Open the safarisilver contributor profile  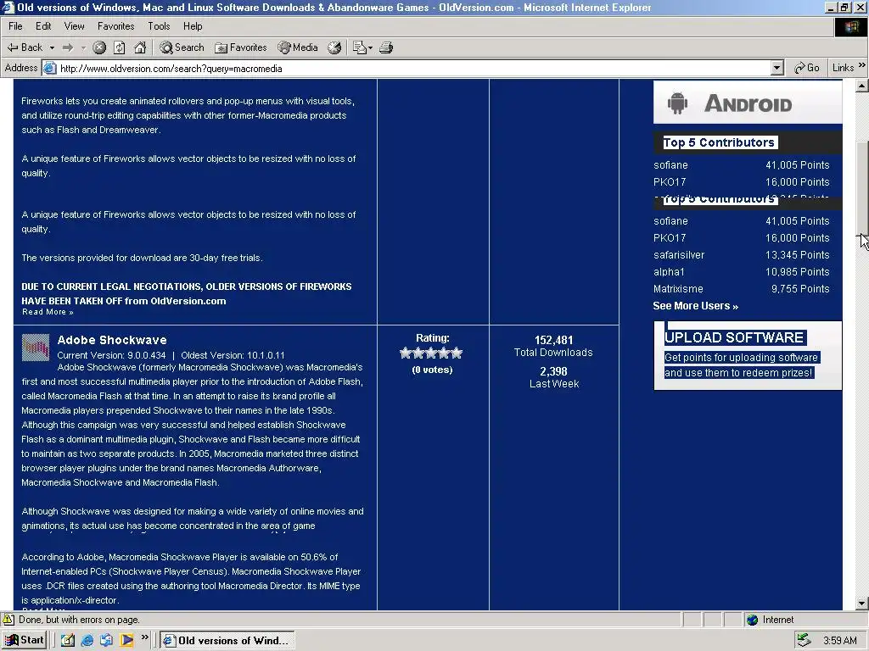pos(679,254)
